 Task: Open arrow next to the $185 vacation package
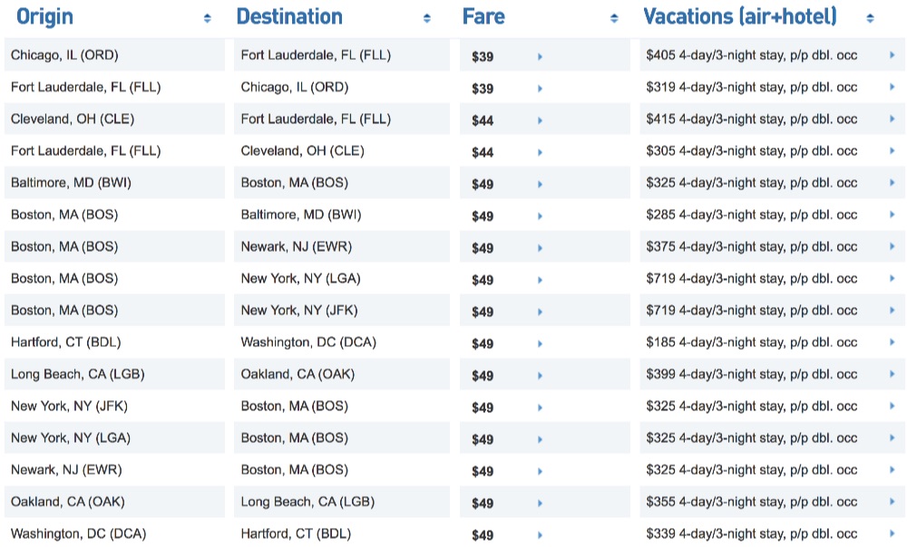coord(892,343)
